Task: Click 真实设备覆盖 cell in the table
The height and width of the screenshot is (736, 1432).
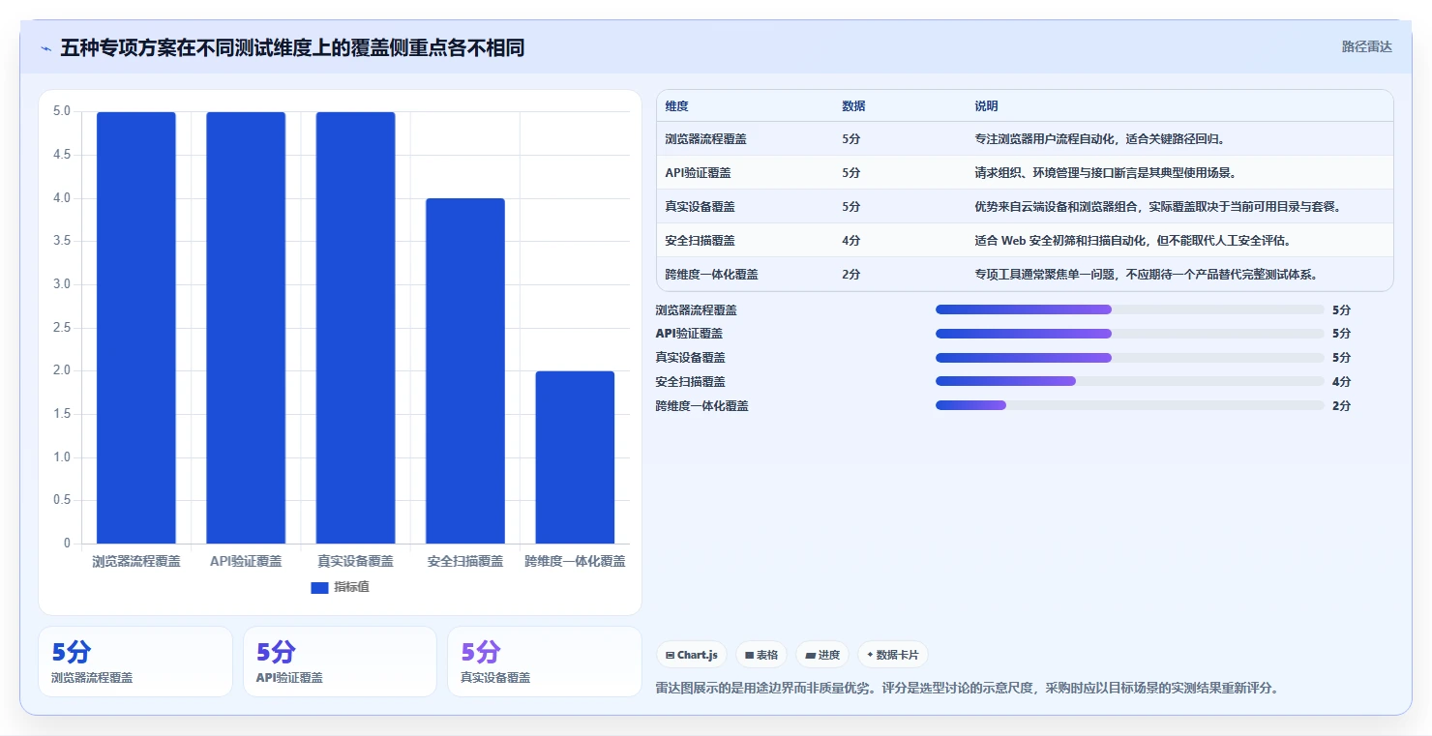Action: pyautogui.click(x=700, y=207)
